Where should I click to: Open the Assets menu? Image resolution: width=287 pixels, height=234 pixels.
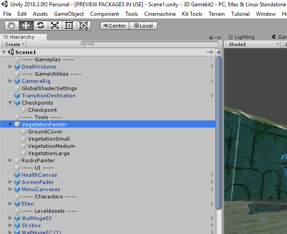tap(40, 14)
